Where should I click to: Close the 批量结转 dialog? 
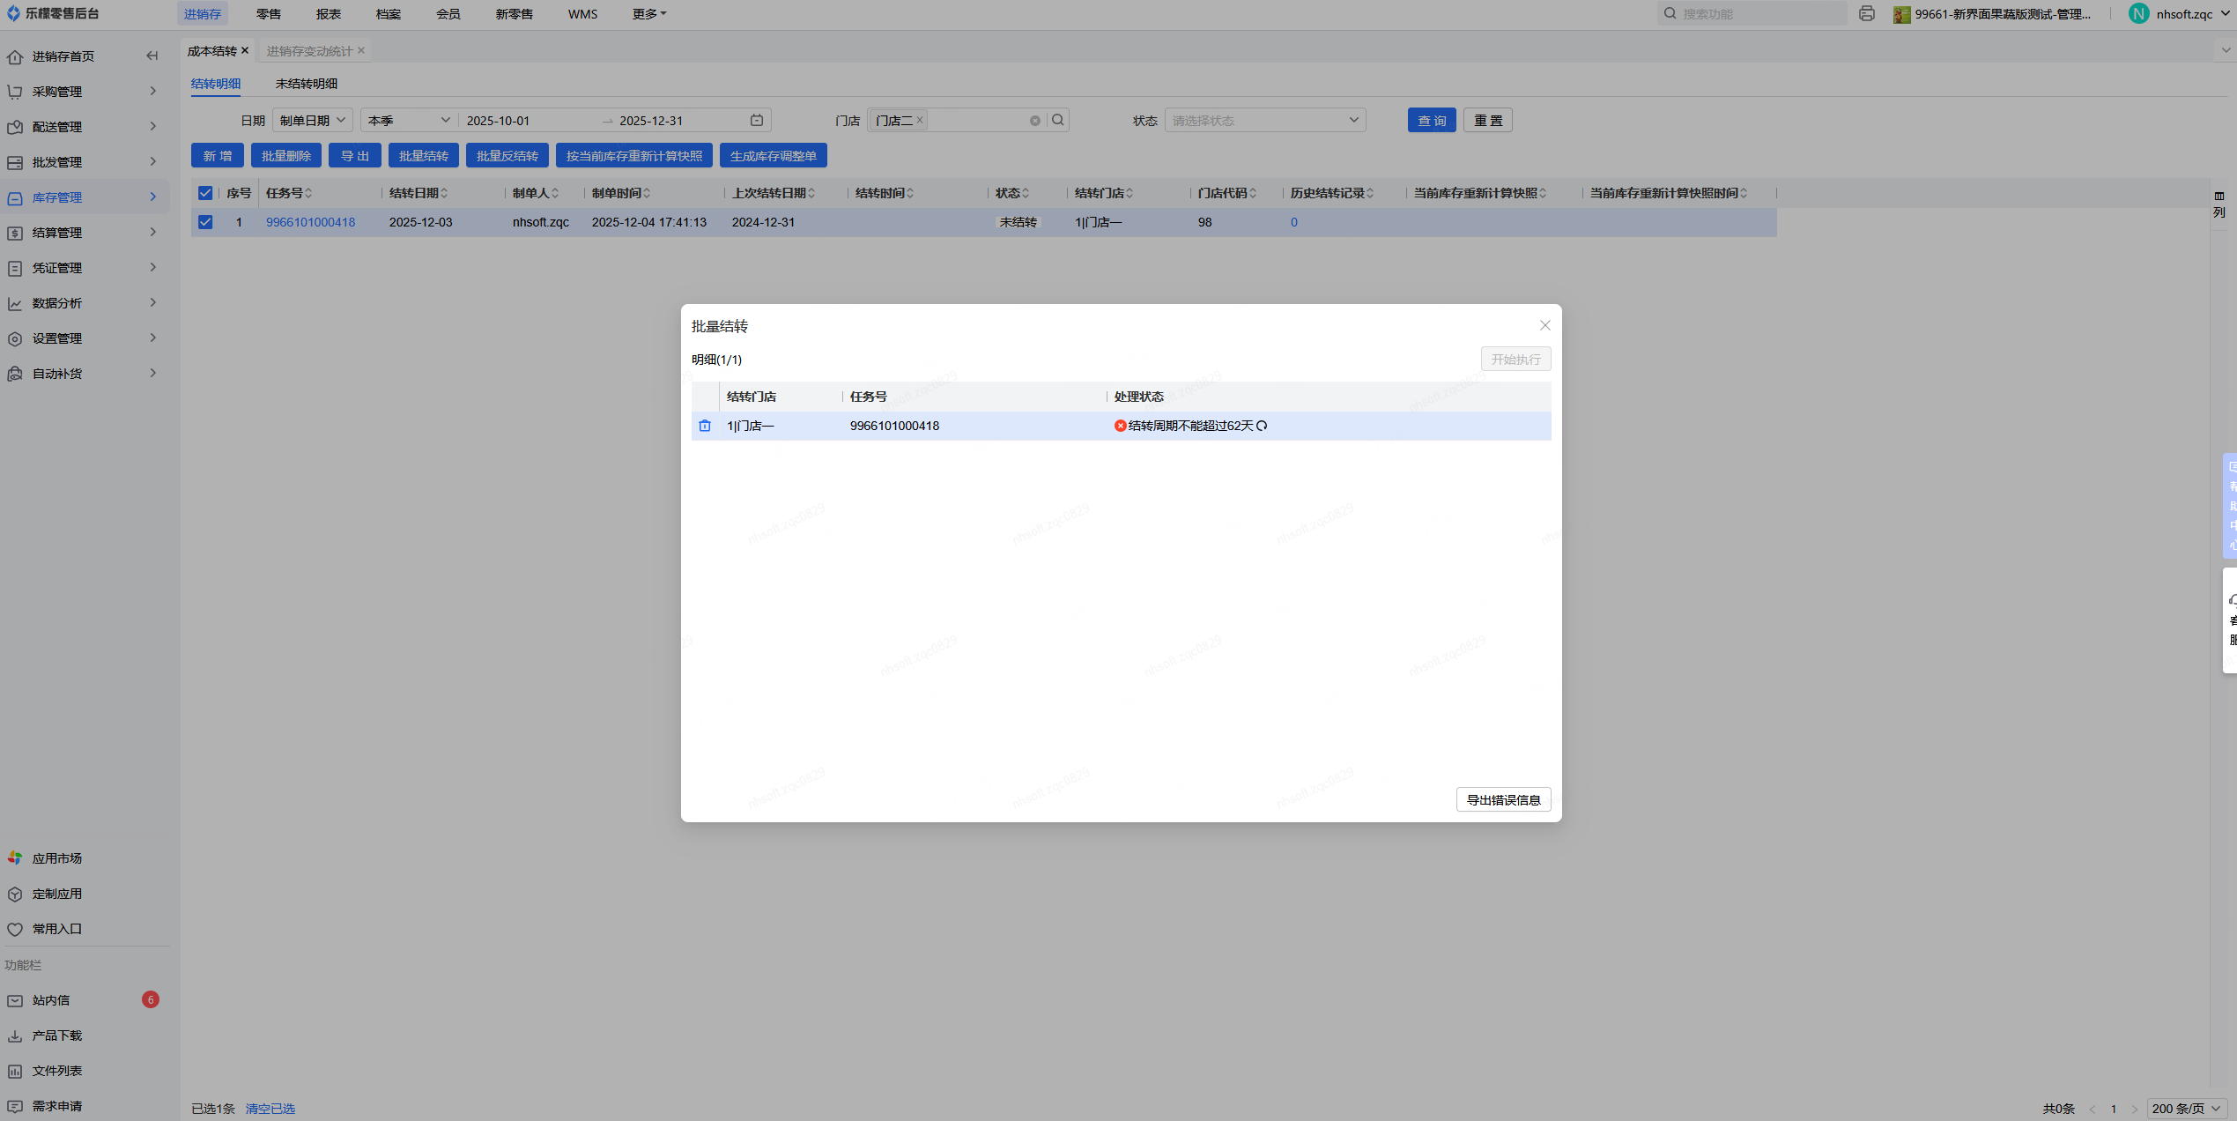tap(1544, 325)
